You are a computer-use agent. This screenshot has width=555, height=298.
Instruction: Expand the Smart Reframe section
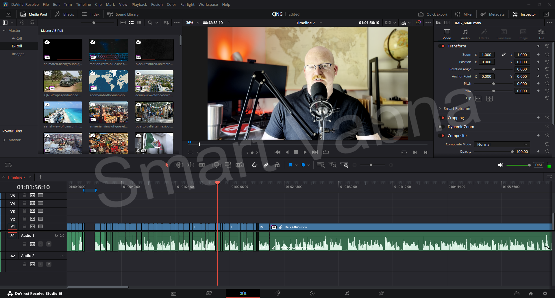tap(440, 108)
